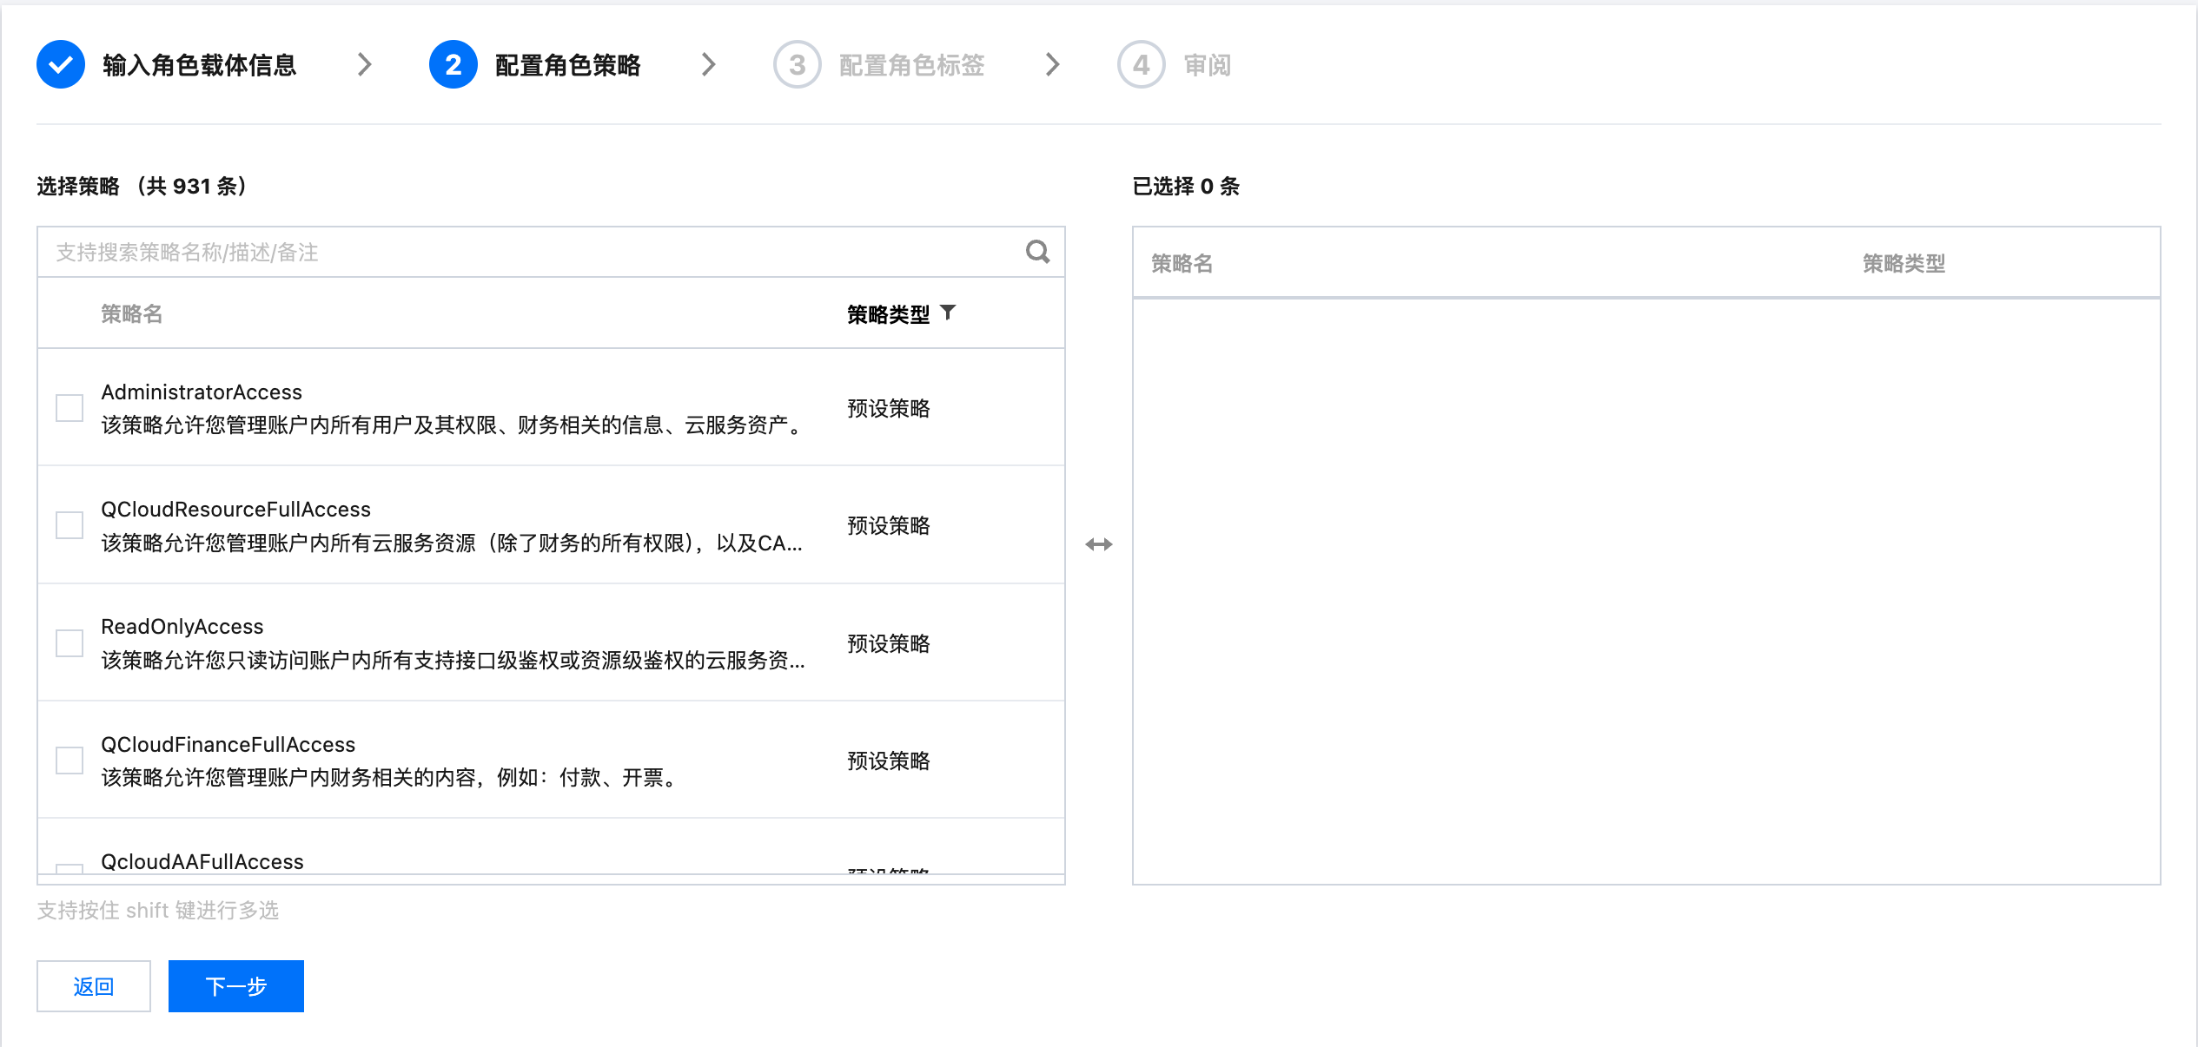Viewport: 2198px width, 1047px height.
Task: Click the step 3 number circle
Action: point(797,65)
